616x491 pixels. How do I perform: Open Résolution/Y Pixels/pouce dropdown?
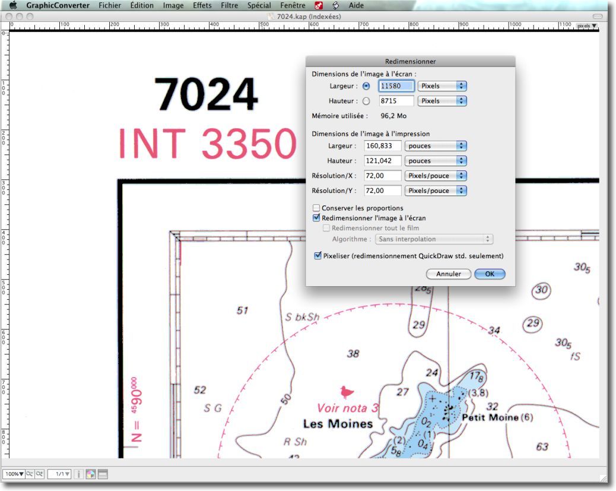pyautogui.click(x=436, y=191)
